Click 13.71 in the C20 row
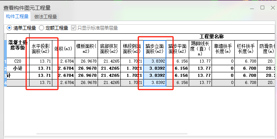Viewport: 277px width, 139px height. pyautogui.click(x=41, y=61)
